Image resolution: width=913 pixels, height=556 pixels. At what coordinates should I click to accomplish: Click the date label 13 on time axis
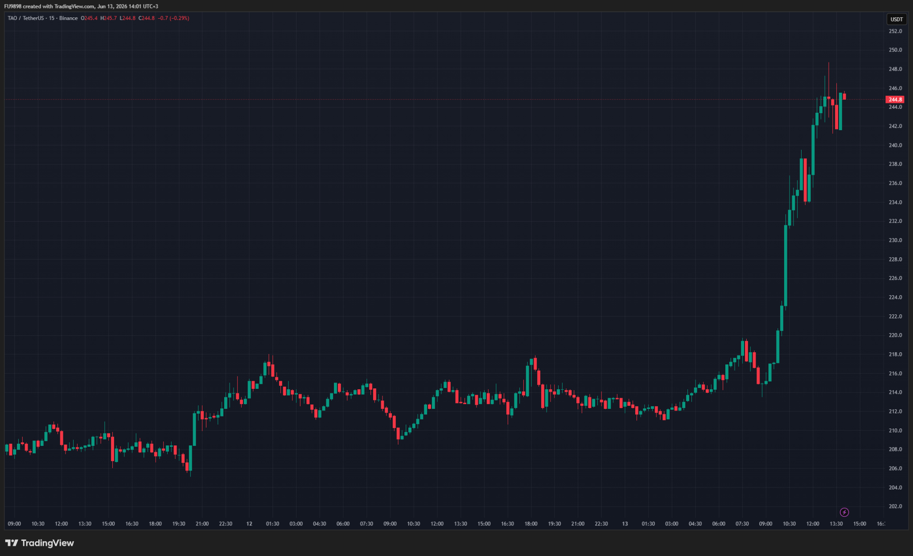point(625,523)
